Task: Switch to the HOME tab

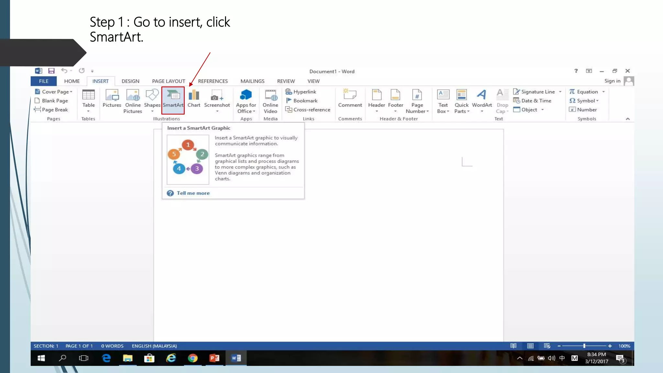Action: [x=72, y=81]
